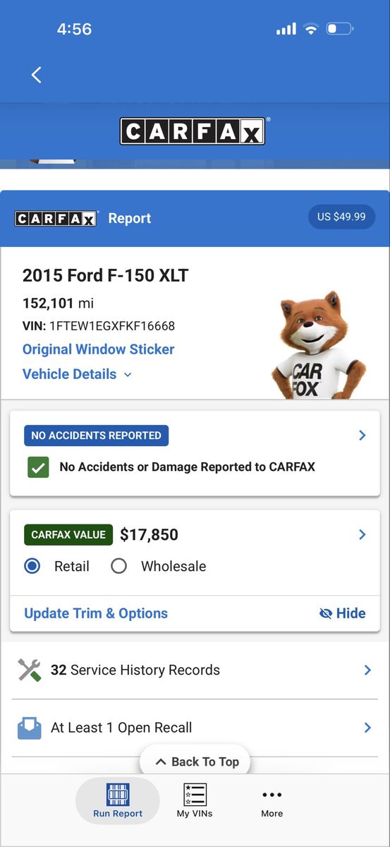The height and width of the screenshot is (847, 390).
Task: Select the Retail radio button
Action: pyautogui.click(x=32, y=566)
